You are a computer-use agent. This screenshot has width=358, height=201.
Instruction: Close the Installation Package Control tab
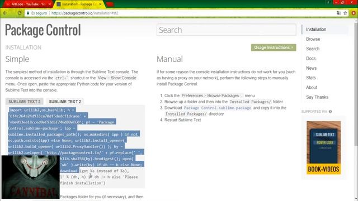coord(100,4)
